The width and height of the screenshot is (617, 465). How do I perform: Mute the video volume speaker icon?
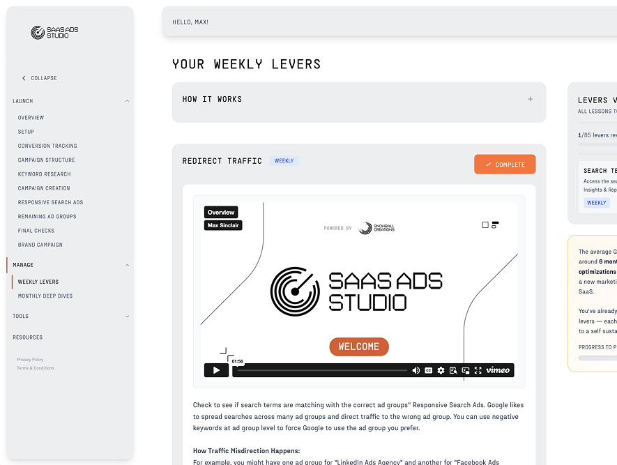coord(416,370)
